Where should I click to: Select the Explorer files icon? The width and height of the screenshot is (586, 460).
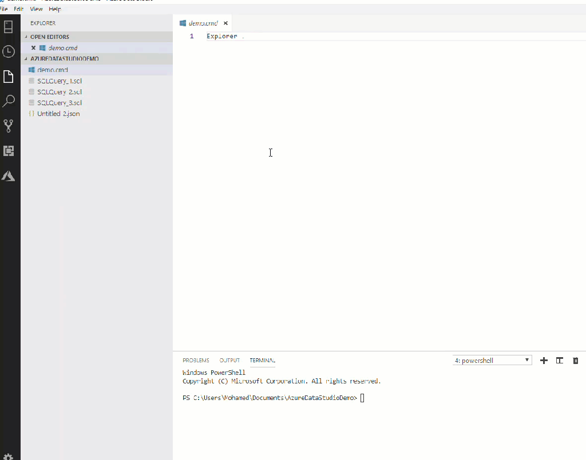(x=9, y=77)
